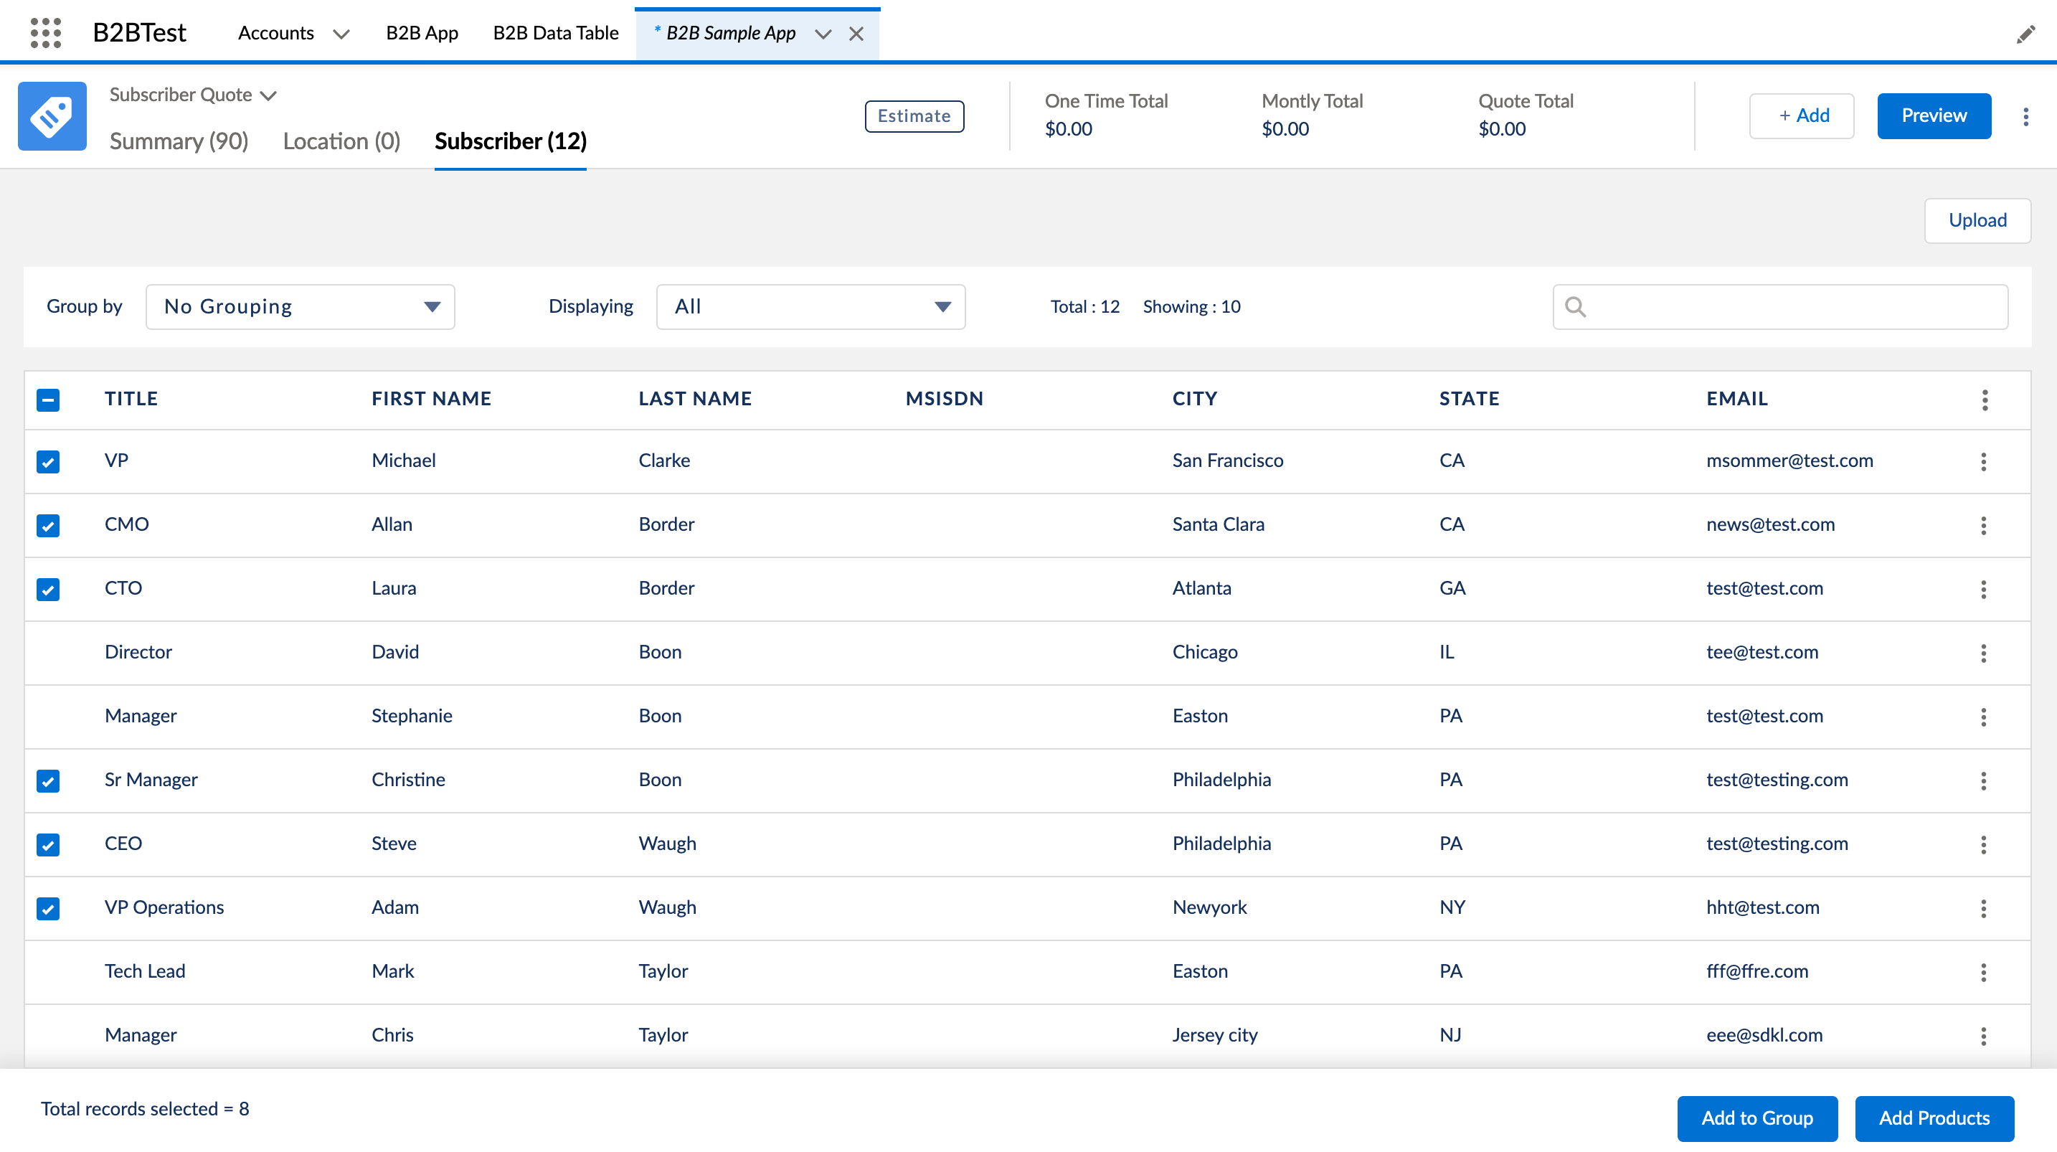Image resolution: width=2057 pixels, height=1152 pixels.
Task: Uncheck the CMO Allan Border row
Action: [x=48, y=526]
